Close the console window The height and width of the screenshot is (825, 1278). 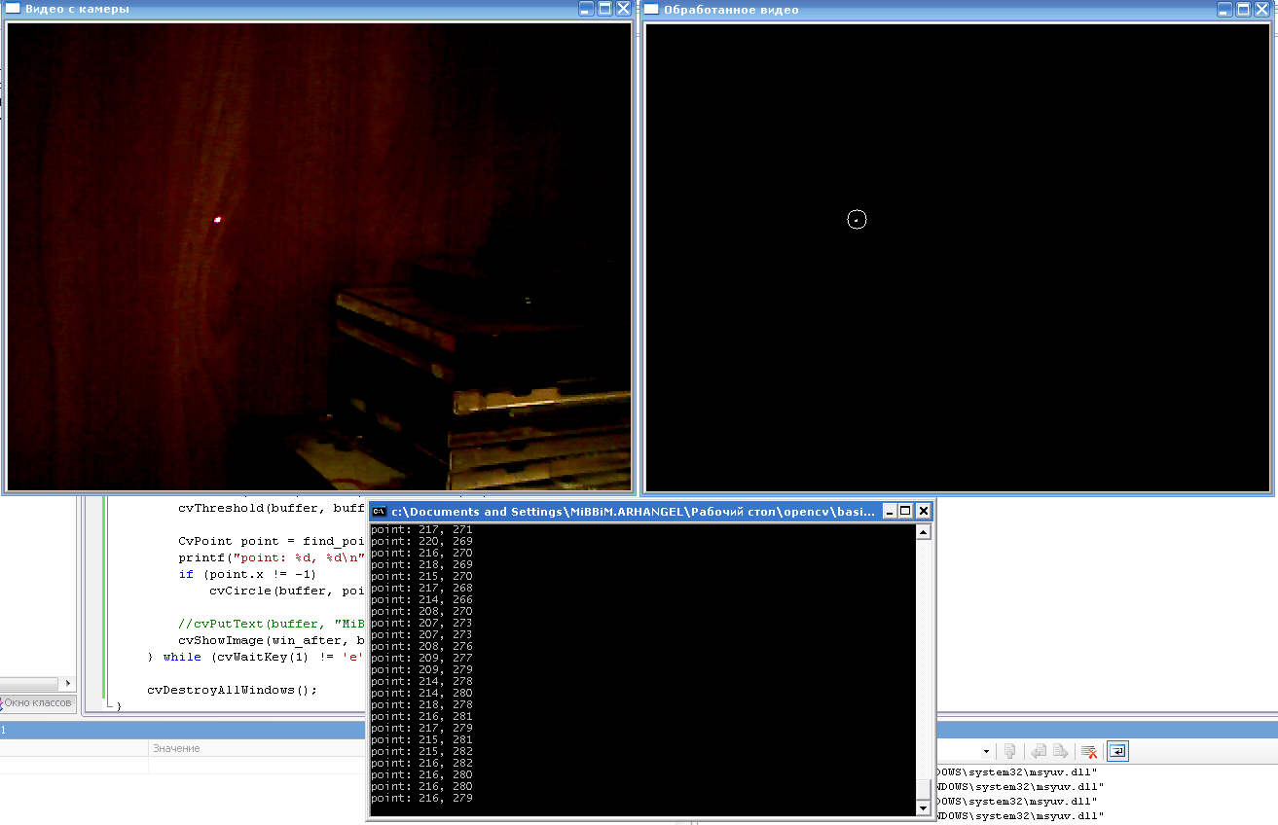924,511
